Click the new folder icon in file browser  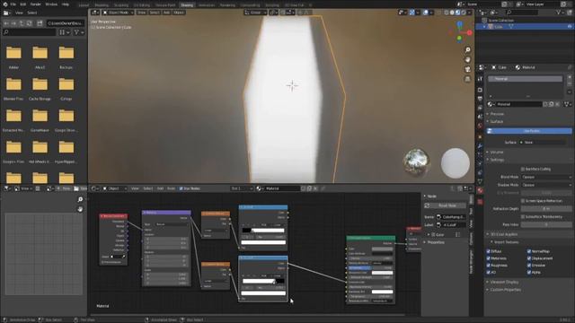point(40,23)
